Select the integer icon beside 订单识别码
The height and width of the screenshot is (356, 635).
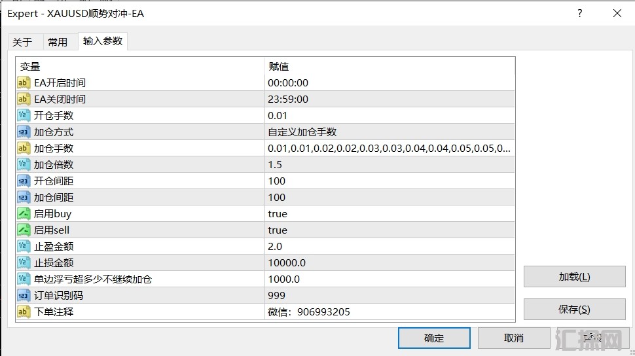[24, 296]
